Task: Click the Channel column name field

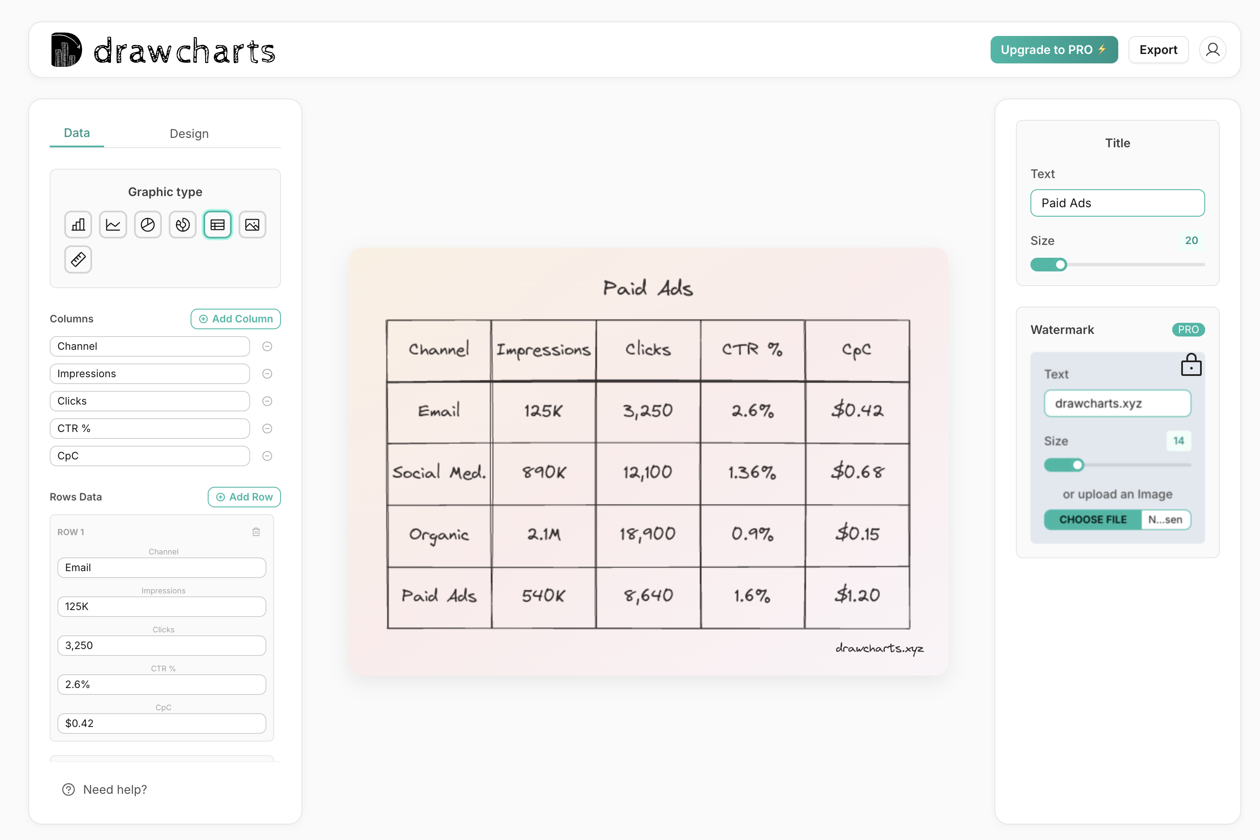Action: point(149,346)
